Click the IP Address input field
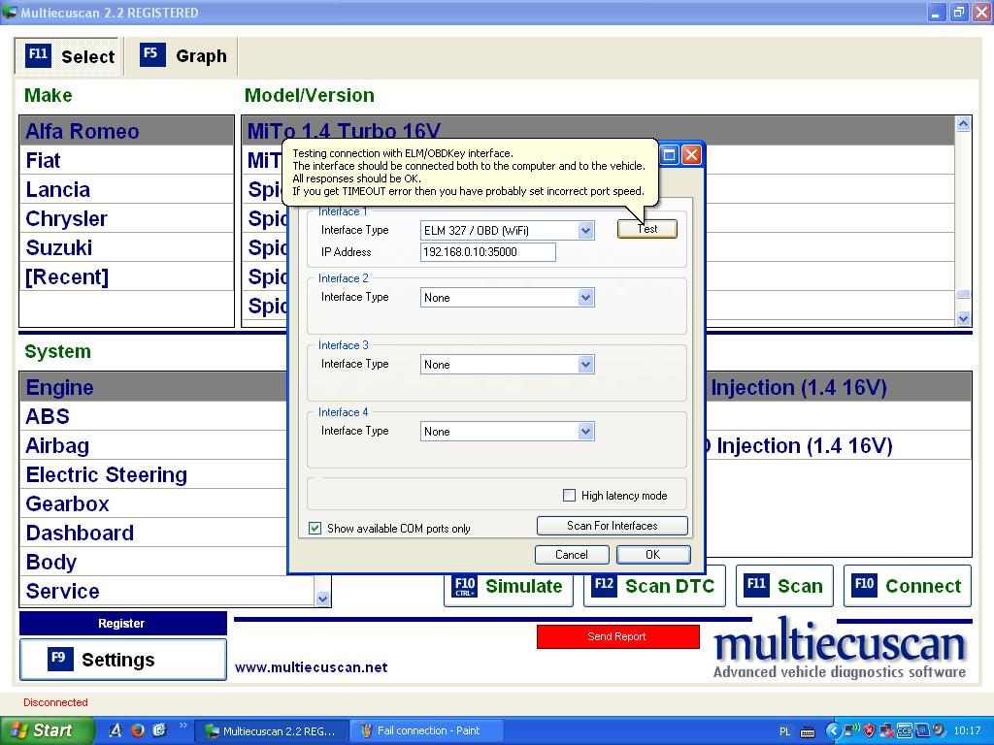This screenshot has height=745, width=994. pyautogui.click(x=487, y=252)
